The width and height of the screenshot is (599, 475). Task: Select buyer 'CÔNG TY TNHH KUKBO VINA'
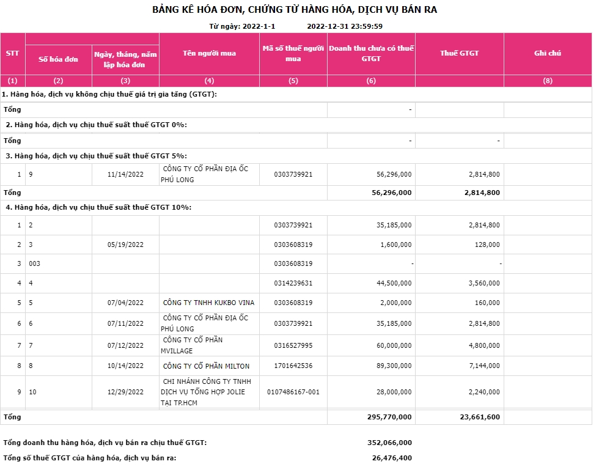pyautogui.click(x=208, y=303)
